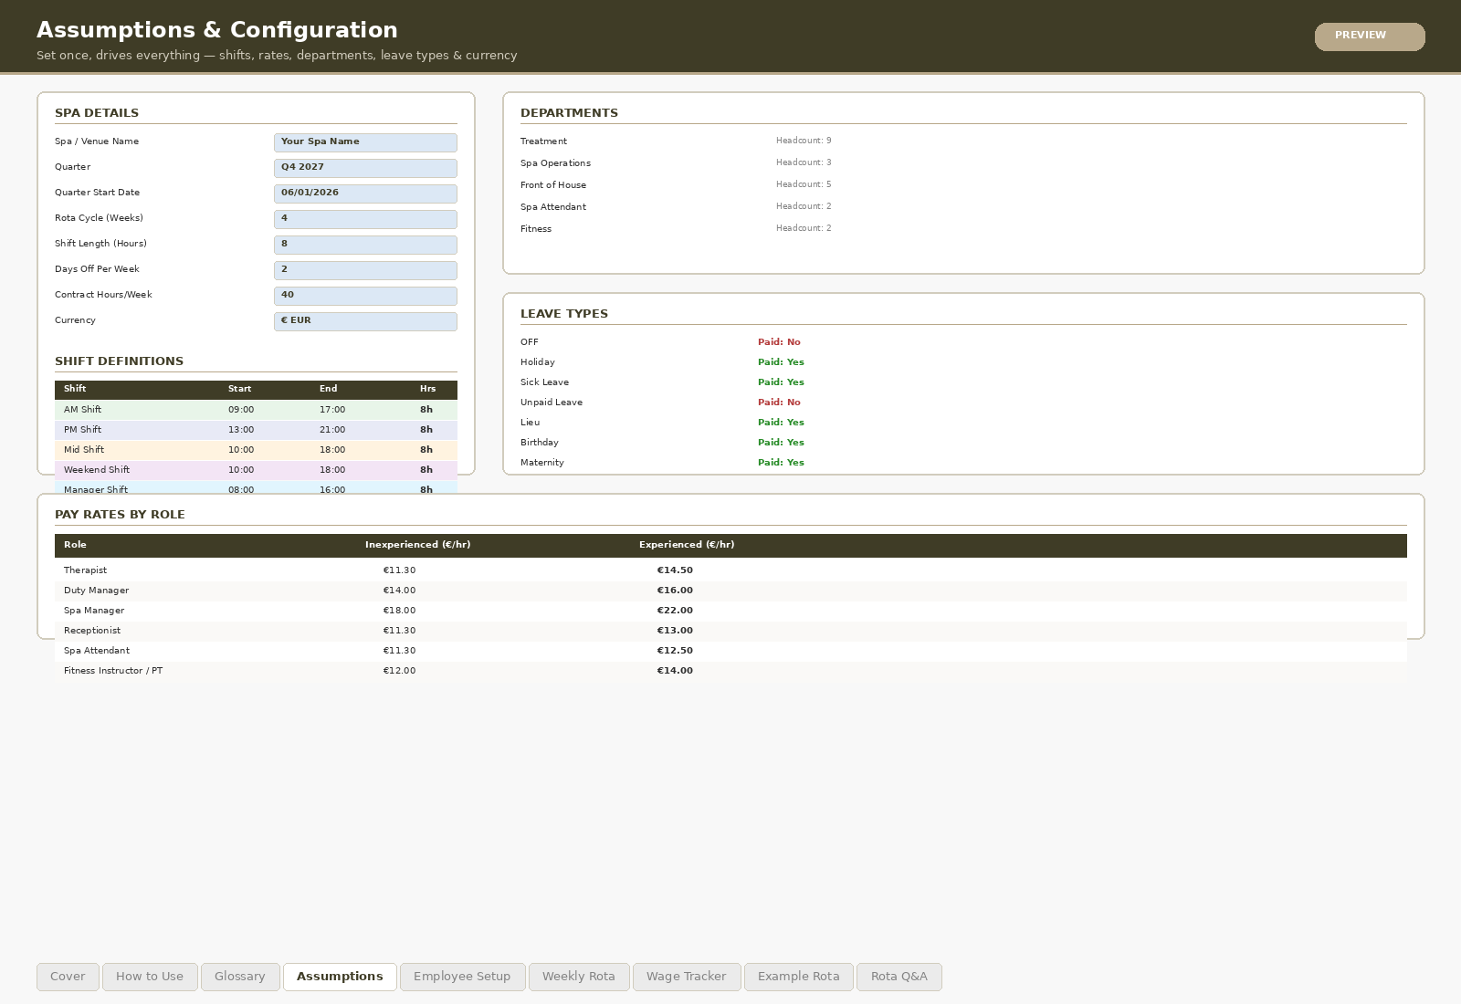Screen dimensions: 1461x1004
Task: Select the Glossary tab
Action: 239,976
